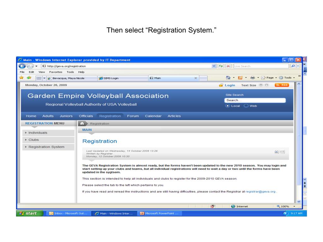The height and width of the screenshot is (242, 323).
Task: Open the File menu
Action: tap(22, 72)
